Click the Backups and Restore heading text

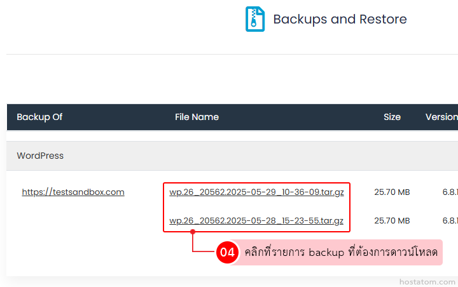click(x=340, y=19)
